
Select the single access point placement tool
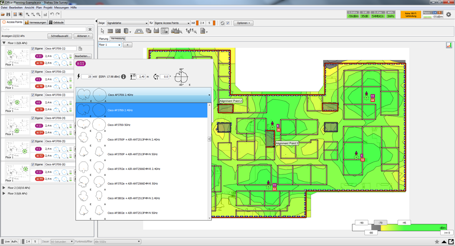click(156, 31)
